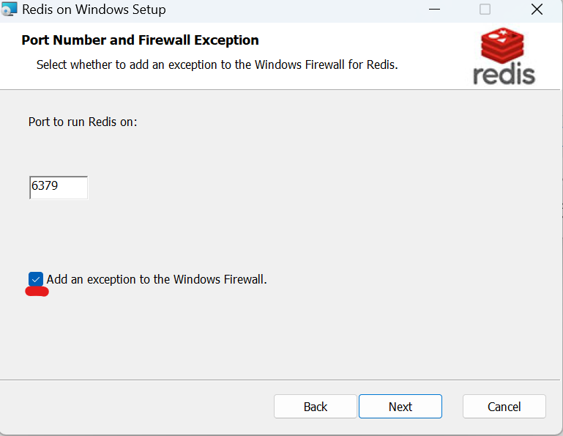563x436 pixels.
Task: Click the red scribble mark below checkbox
Action: click(37, 292)
